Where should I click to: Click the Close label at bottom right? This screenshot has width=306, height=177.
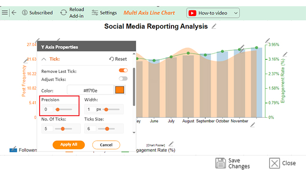click(289, 163)
